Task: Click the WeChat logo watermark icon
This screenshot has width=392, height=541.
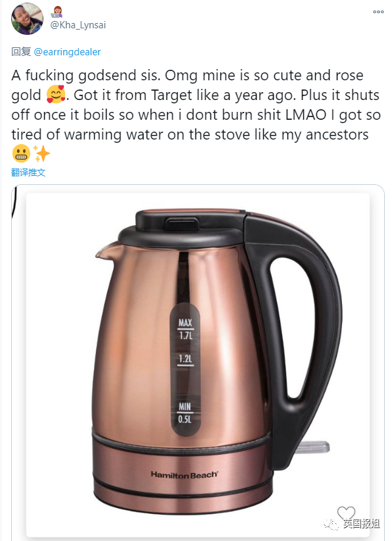Action: [x=331, y=524]
